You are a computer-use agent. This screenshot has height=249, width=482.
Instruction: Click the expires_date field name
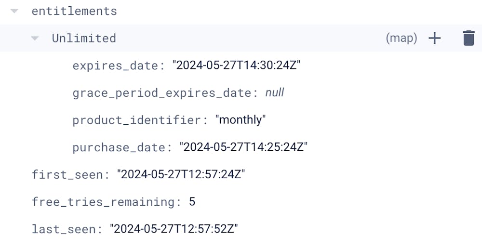pyautogui.click(x=115, y=66)
